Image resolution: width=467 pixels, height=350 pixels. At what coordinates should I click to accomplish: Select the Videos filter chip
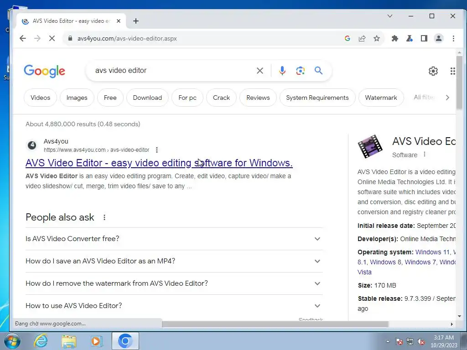[x=40, y=98]
